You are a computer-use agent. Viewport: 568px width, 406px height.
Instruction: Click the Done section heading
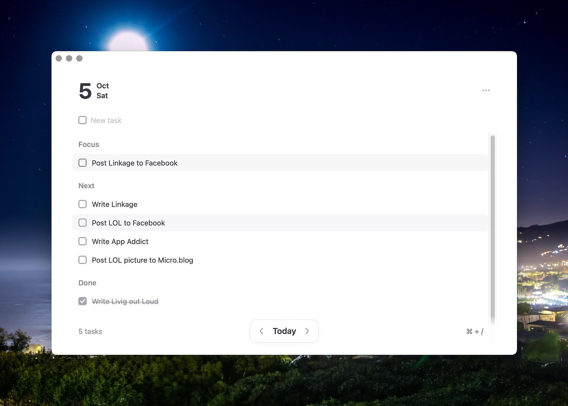pos(87,283)
